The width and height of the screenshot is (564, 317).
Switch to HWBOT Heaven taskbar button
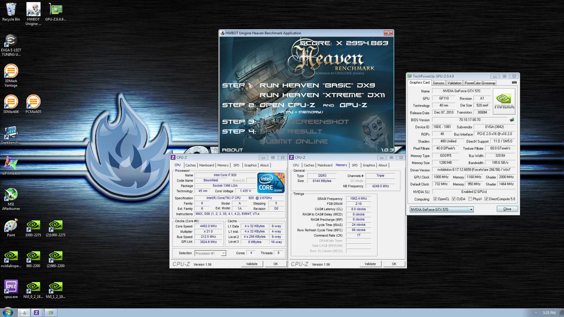point(24,312)
